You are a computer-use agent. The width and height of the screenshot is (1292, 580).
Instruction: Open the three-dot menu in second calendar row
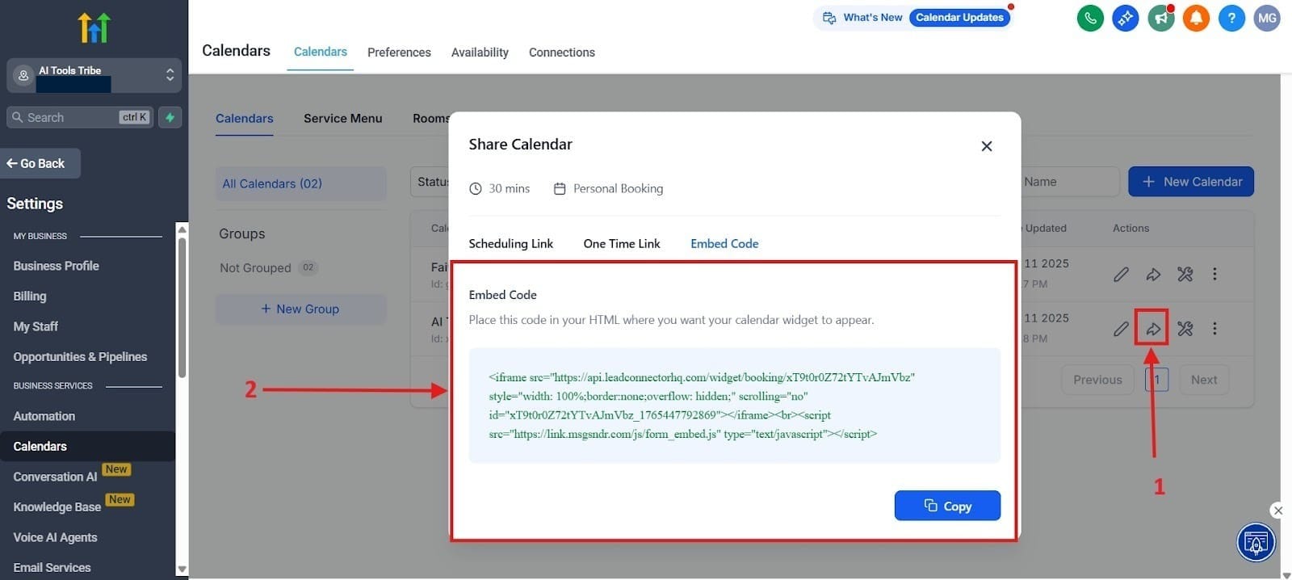click(x=1214, y=329)
